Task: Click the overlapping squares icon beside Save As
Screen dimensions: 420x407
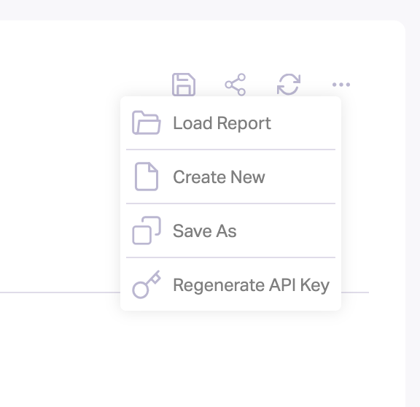Action: pyautogui.click(x=147, y=230)
